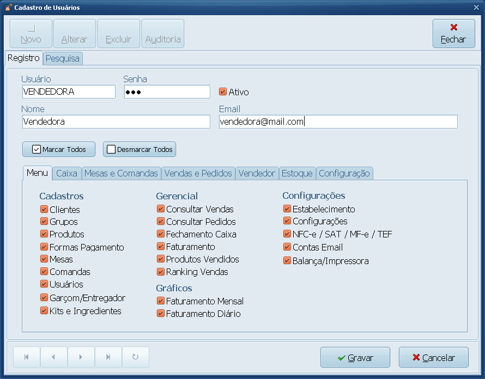Click the refresh records icon
The width and height of the screenshot is (485, 379).
point(135,357)
